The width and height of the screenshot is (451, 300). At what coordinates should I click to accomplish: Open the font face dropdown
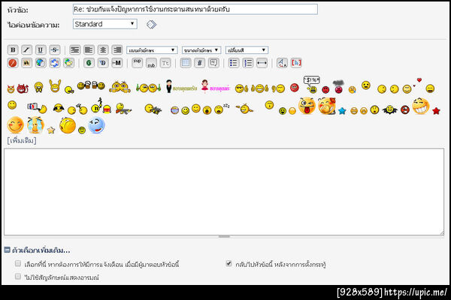[152, 50]
